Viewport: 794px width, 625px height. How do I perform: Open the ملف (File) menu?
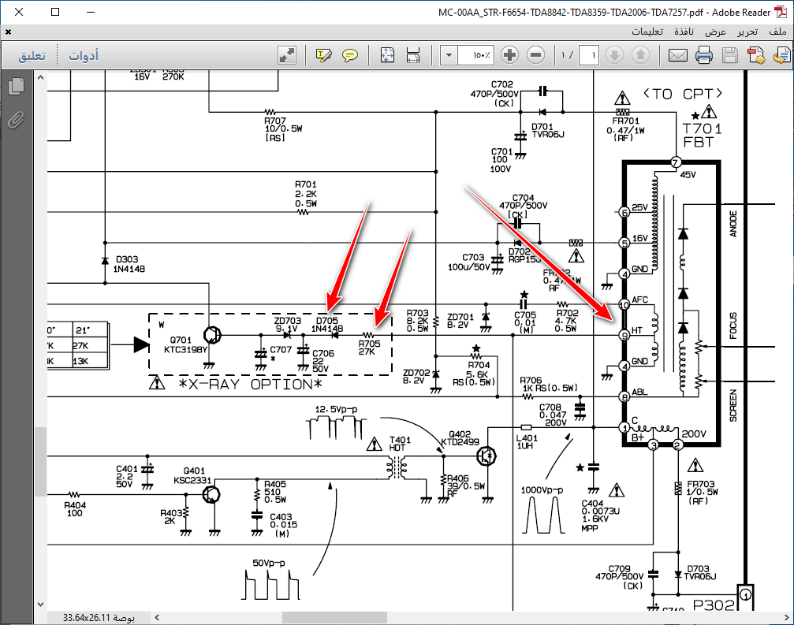click(777, 32)
